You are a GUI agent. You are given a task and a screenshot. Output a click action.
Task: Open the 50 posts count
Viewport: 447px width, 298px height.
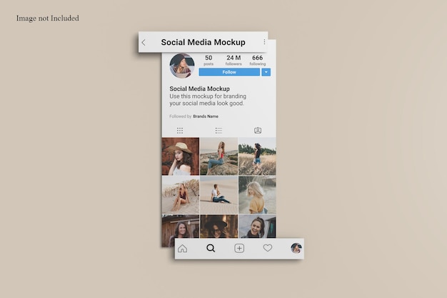(209, 60)
